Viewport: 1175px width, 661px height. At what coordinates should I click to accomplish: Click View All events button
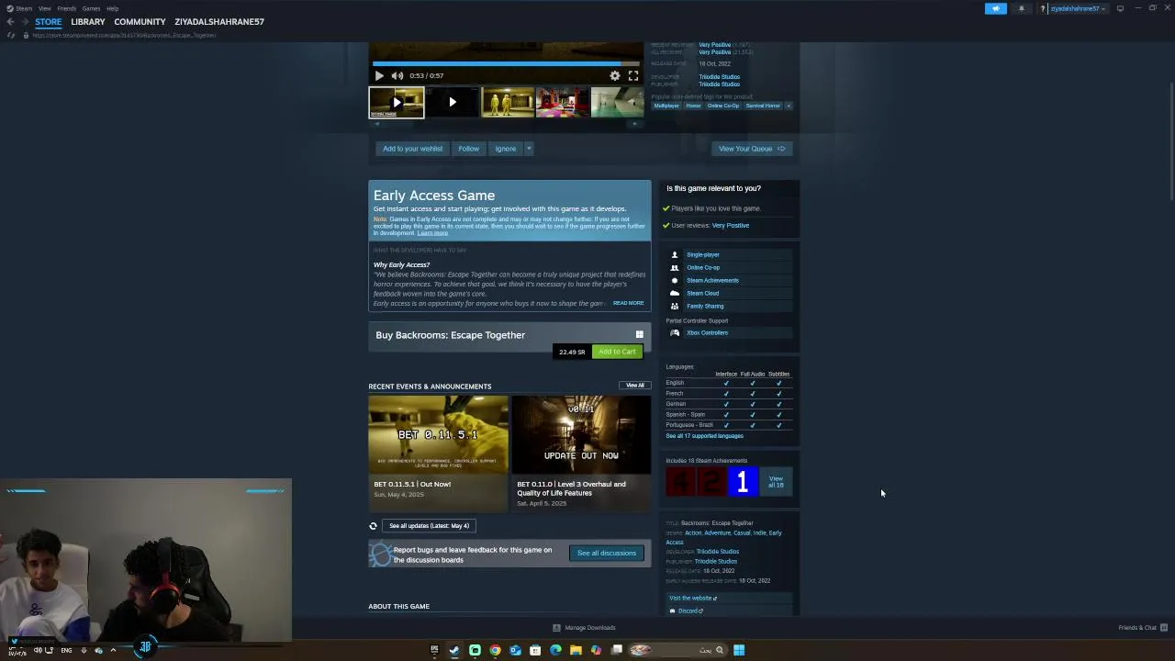(x=635, y=386)
